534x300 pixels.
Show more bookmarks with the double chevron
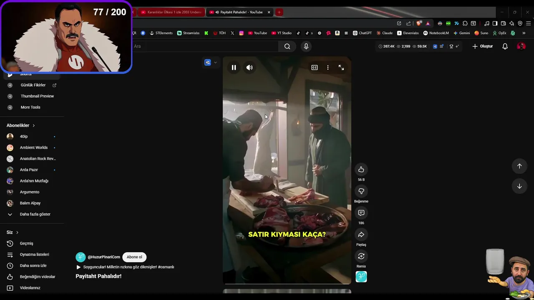pos(524,33)
